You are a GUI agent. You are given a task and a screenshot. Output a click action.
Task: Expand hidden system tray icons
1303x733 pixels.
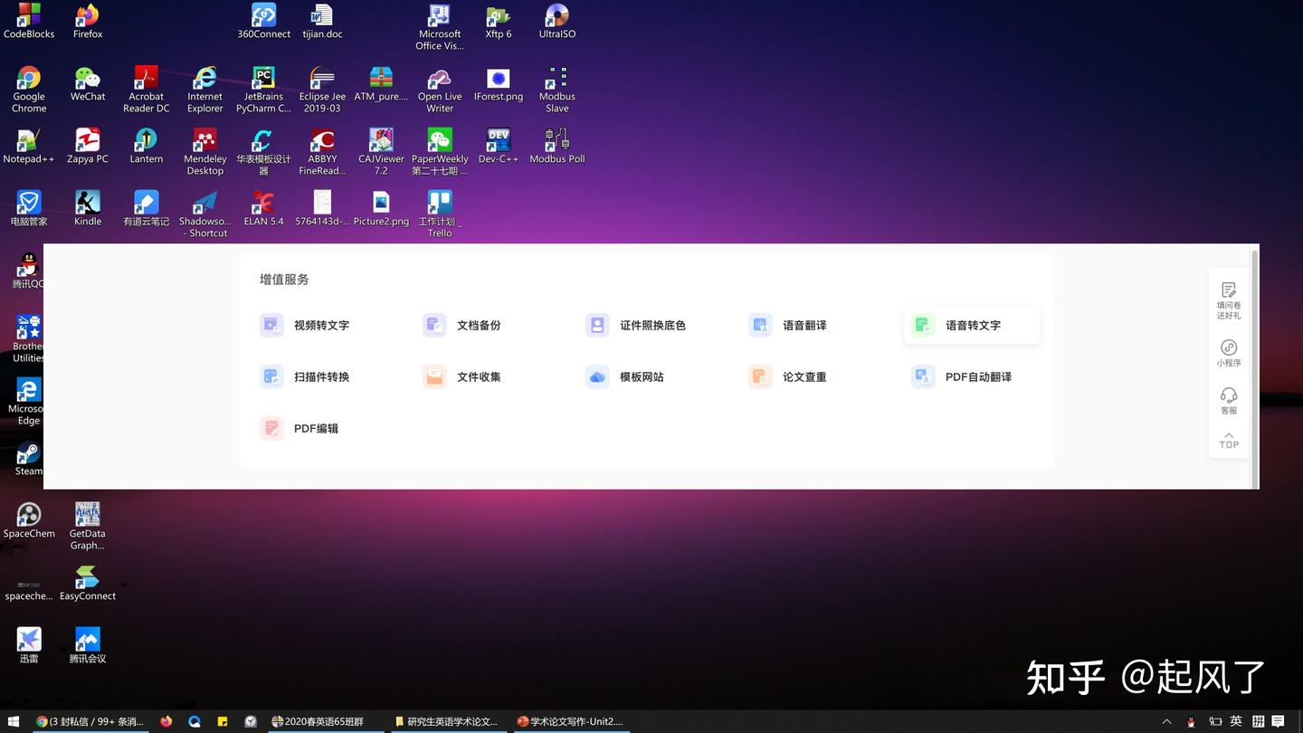tap(1166, 721)
